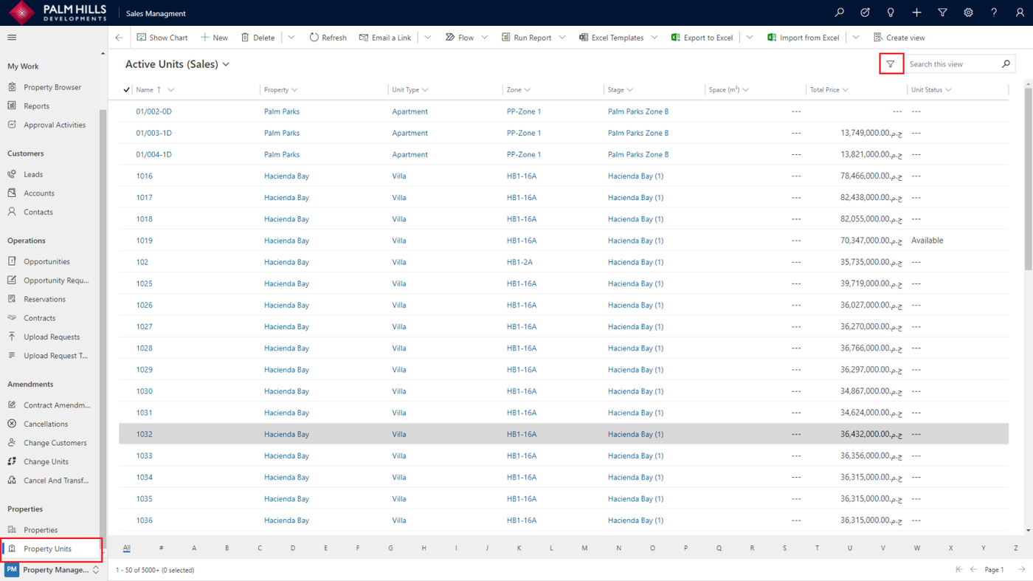1033x581 pixels.
Task: Click Run Report in the toolbar
Action: (x=526, y=38)
